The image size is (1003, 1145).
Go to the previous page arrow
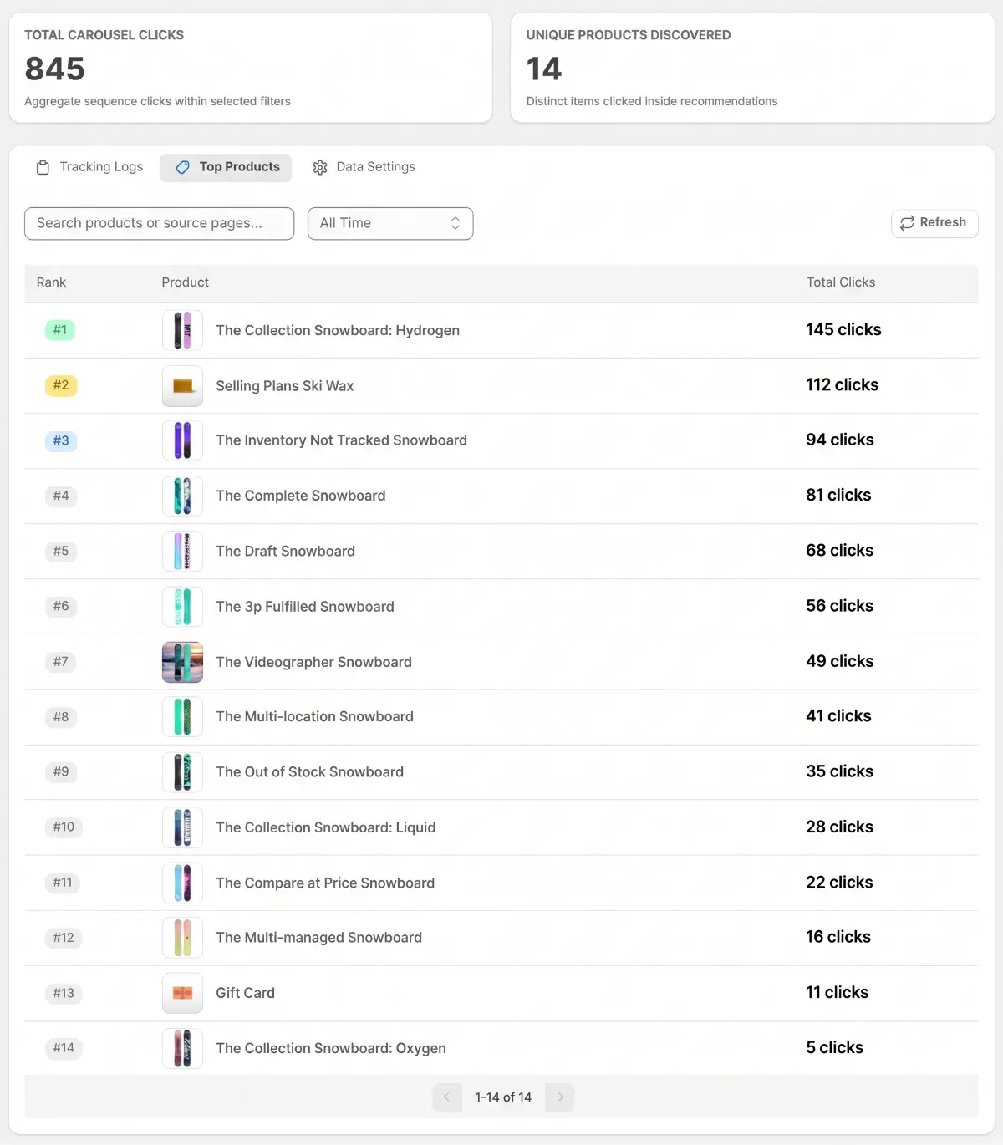click(447, 1097)
